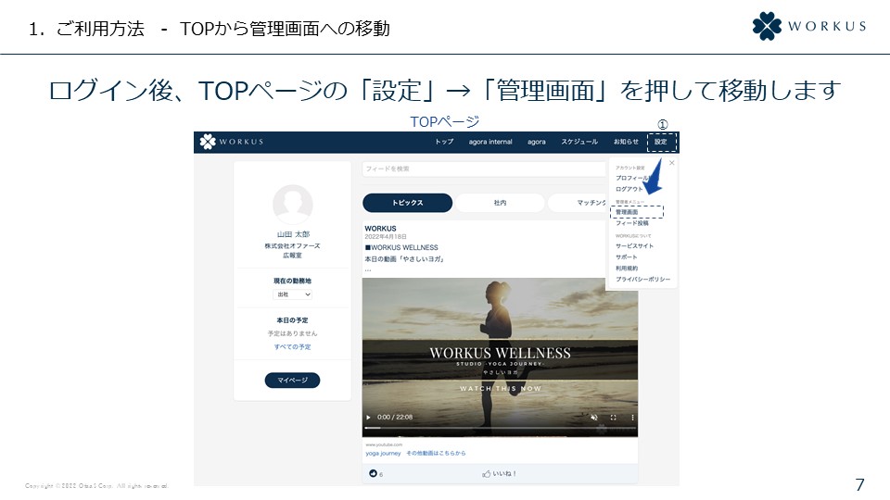Click the filled like-count thumbs icon

(373, 473)
